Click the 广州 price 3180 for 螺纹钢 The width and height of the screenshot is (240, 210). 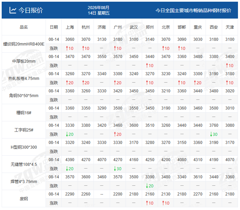(x=118, y=39)
